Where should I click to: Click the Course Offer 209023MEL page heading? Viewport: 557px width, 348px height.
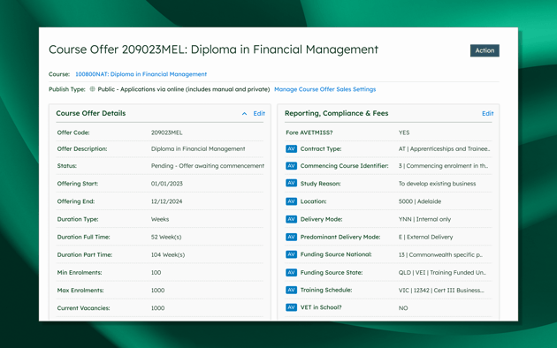tap(213, 49)
